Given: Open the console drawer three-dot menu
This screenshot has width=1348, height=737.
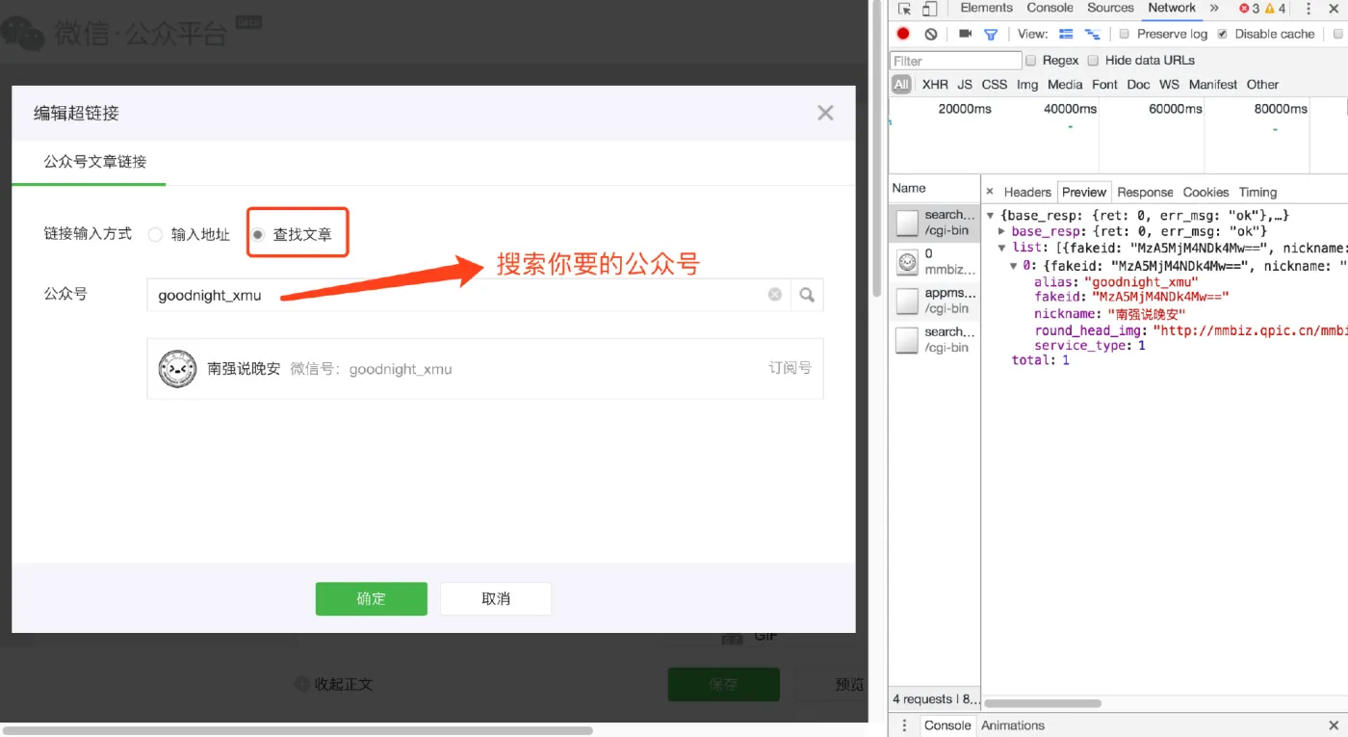Looking at the screenshot, I should 904,725.
